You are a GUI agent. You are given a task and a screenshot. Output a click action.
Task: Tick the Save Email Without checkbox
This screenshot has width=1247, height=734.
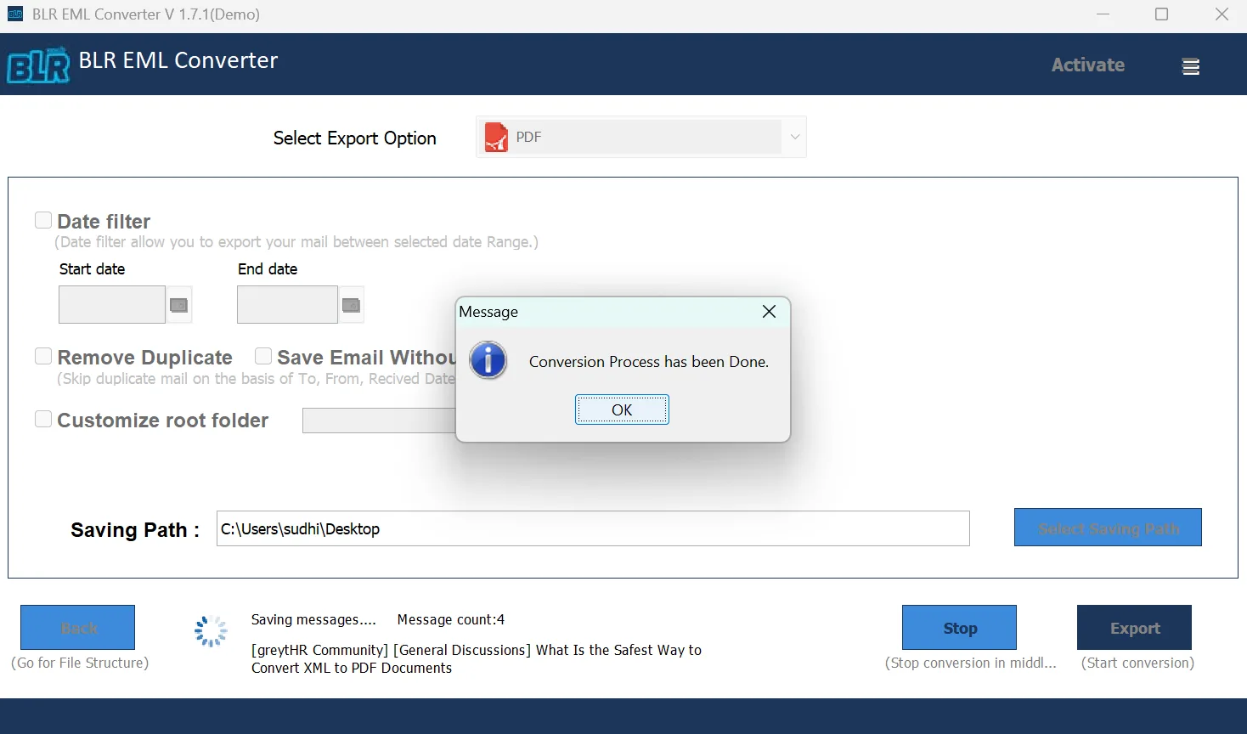click(x=263, y=357)
